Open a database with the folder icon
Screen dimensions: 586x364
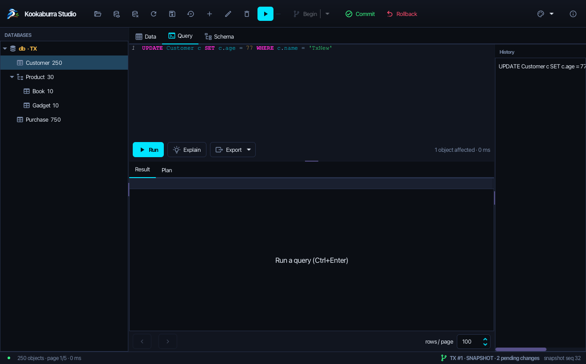click(x=98, y=14)
